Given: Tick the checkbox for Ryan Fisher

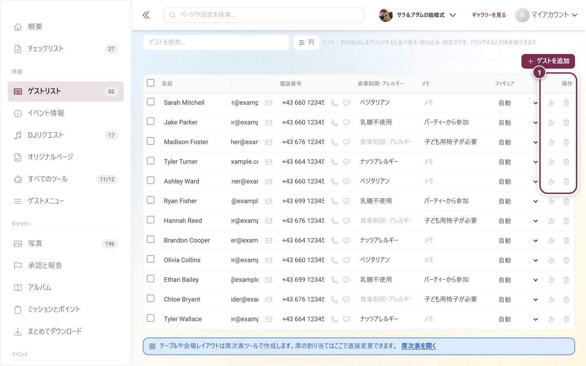Looking at the screenshot, I should (x=151, y=200).
